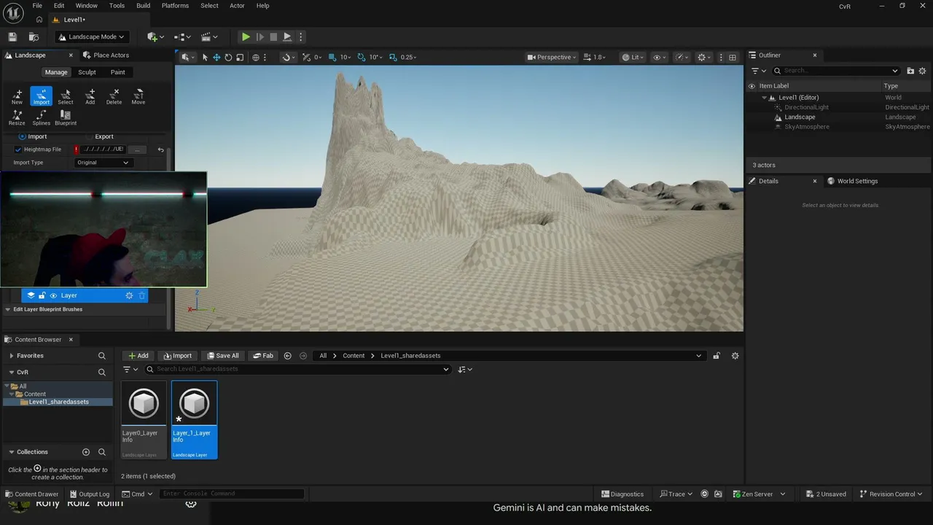Toggle the viewport rotation snap icon
The width and height of the screenshot is (933, 525).
click(x=362, y=57)
